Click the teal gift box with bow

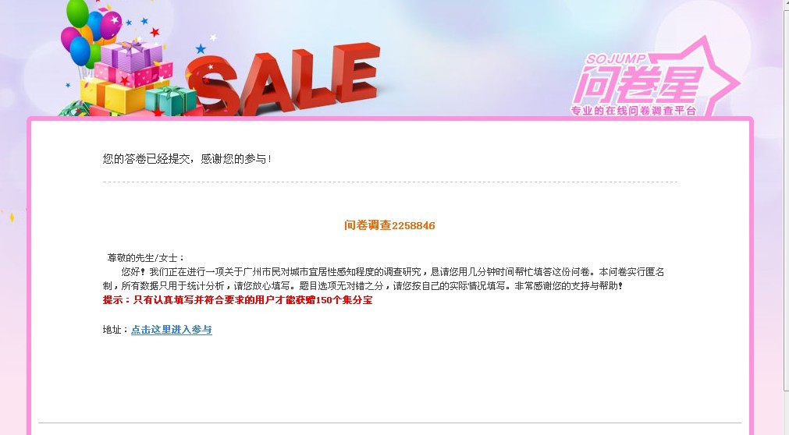click(172, 101)
